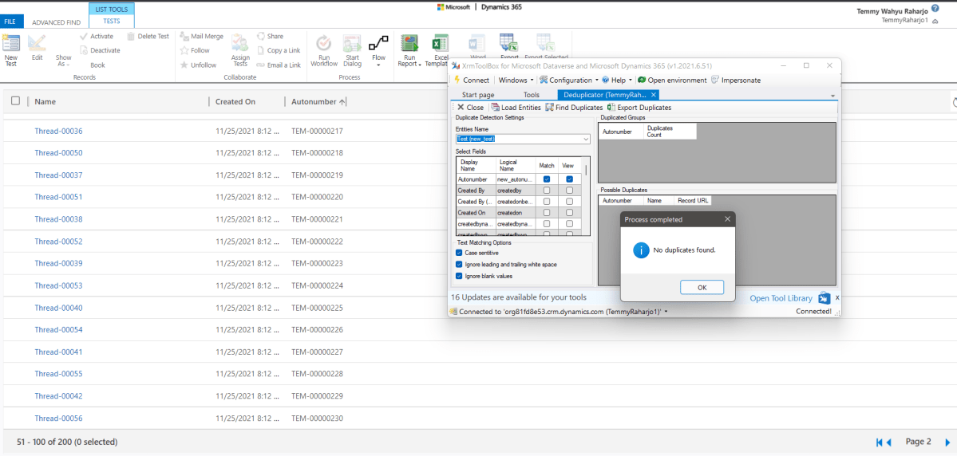This screenshot has height=456, width=957.
Task: Uncheck the Case sensitive option
Action: coord(459,253)
